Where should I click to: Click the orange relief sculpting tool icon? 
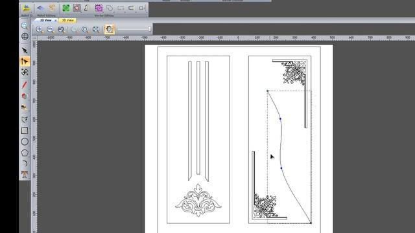(x=52, y=8)
